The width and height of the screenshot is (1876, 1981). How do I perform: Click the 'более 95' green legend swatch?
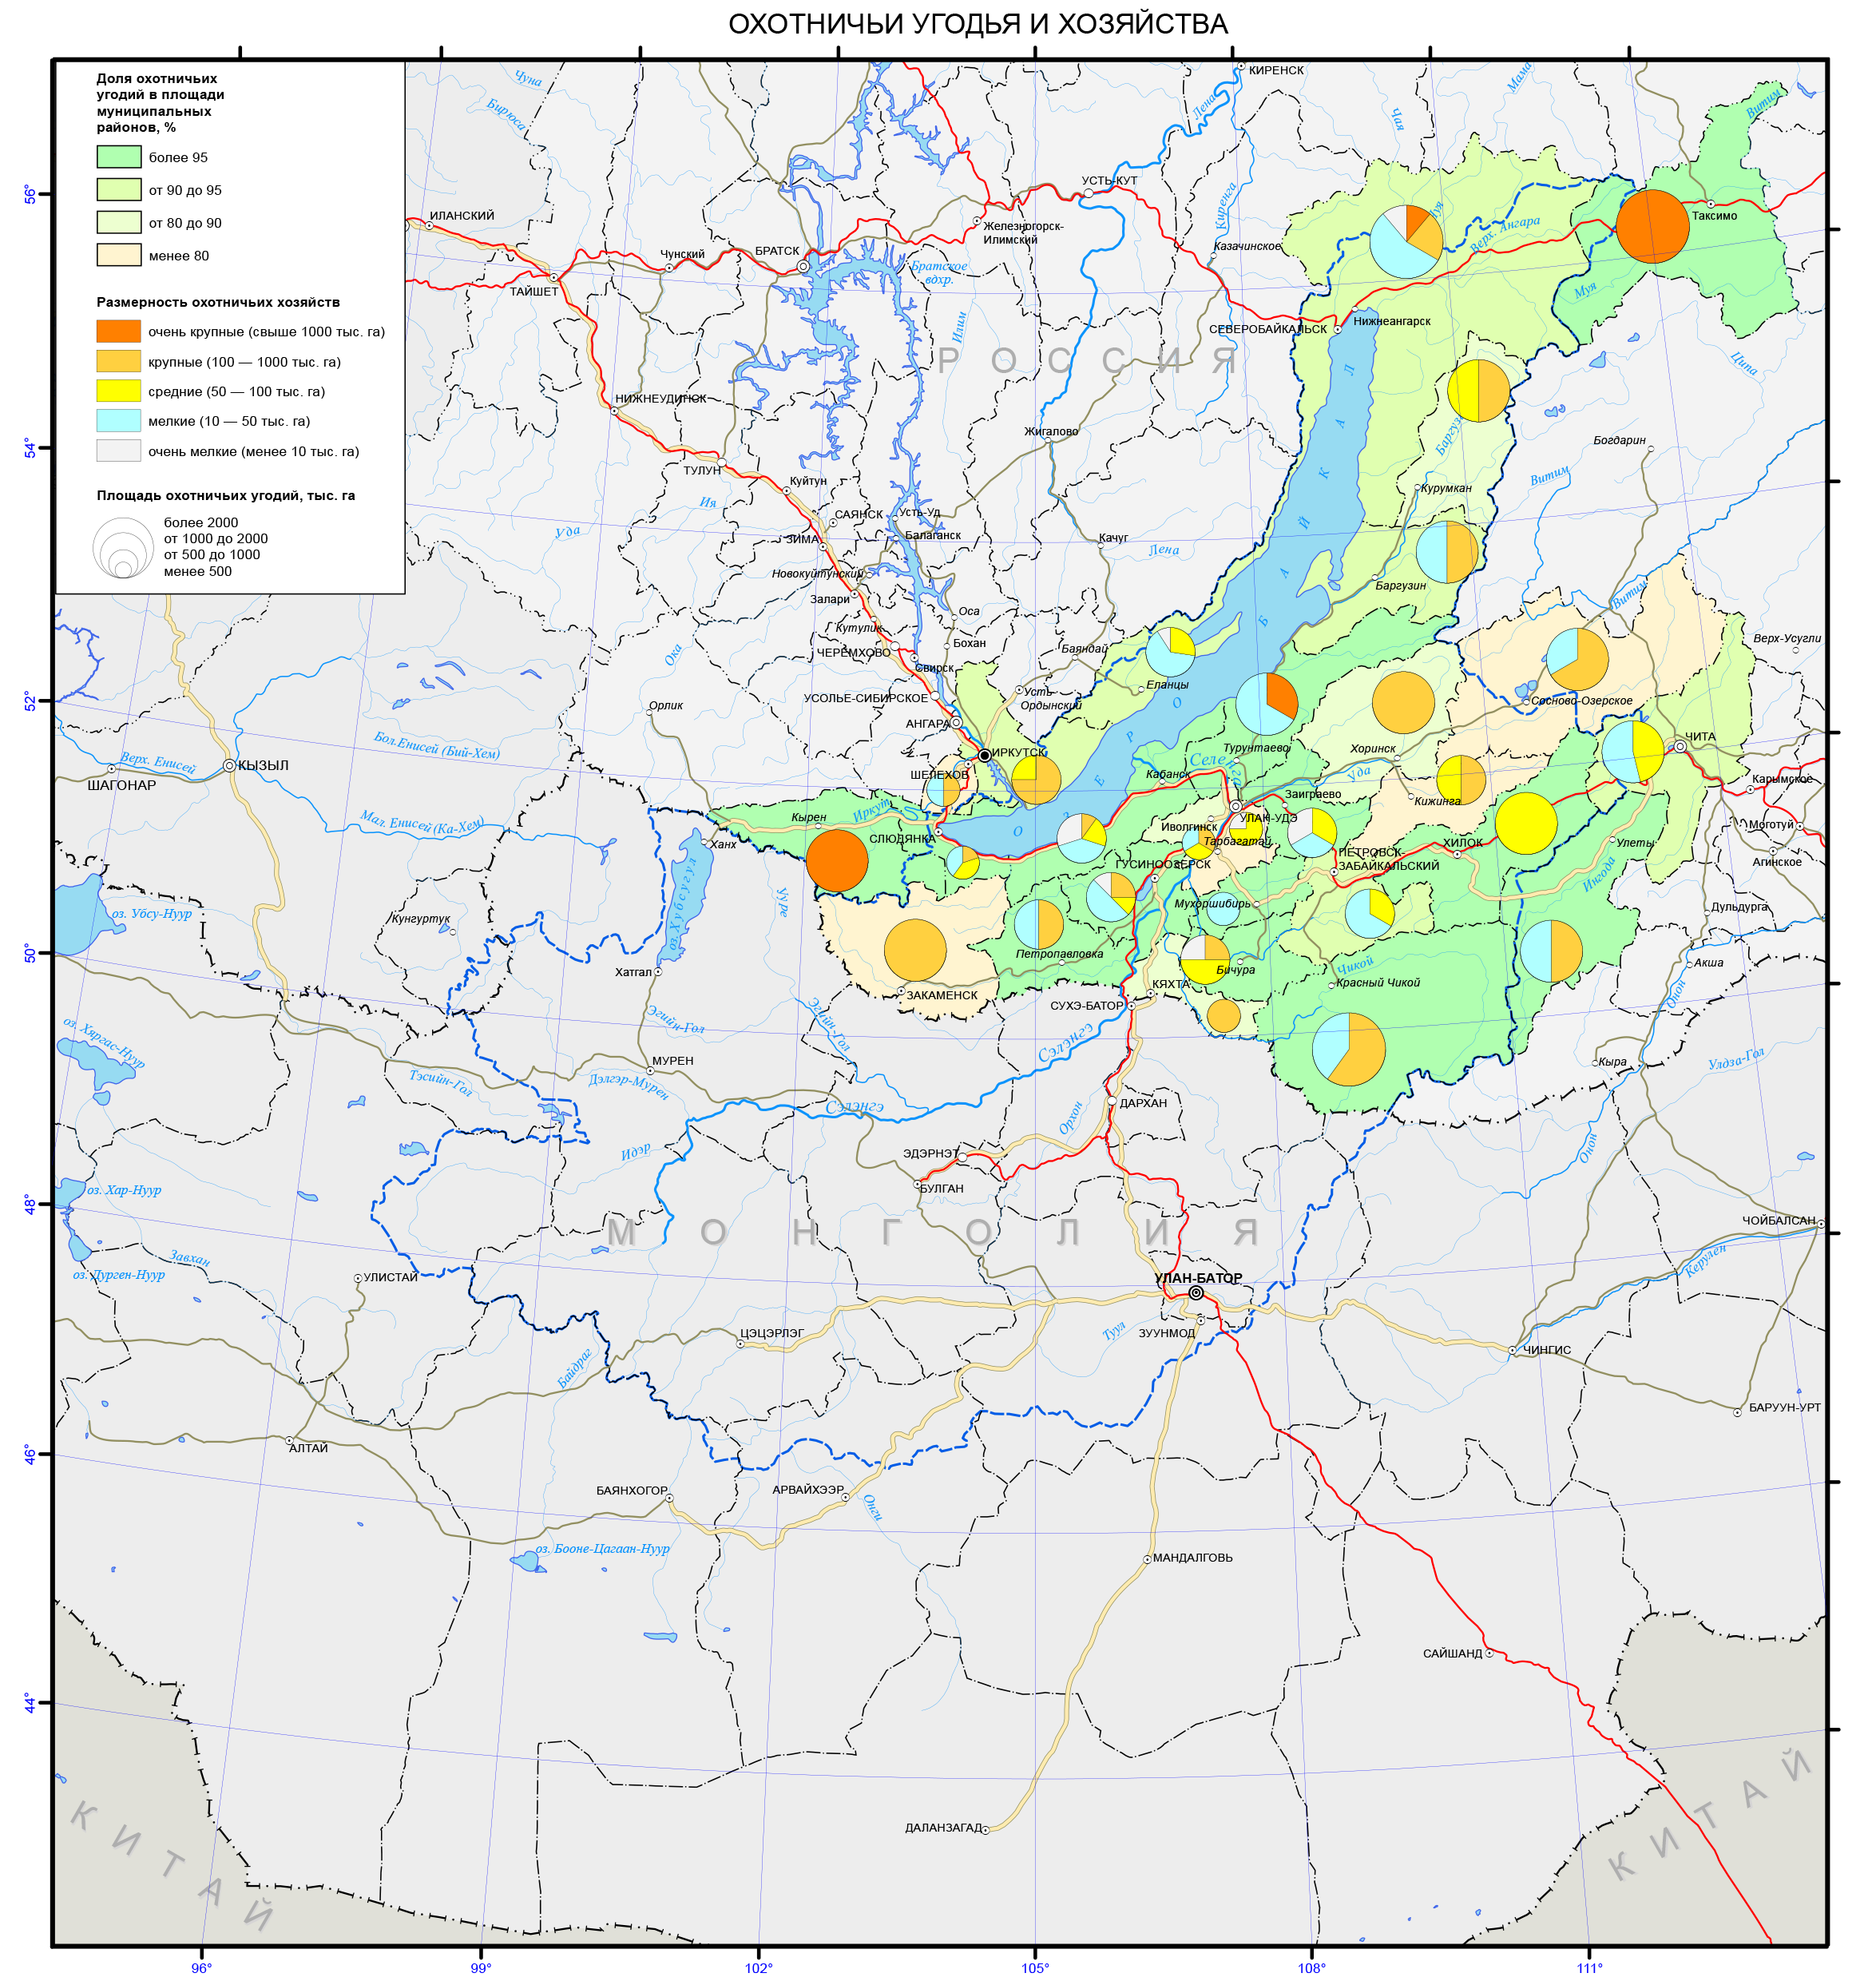pyautogui.click(x=119, y=158)
